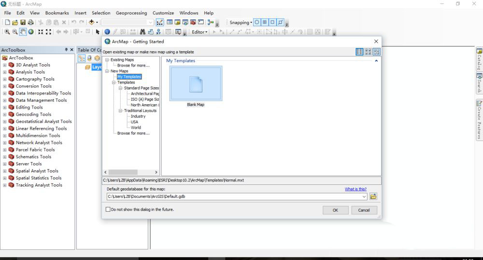Collapse the My Templates section caret
483x260 pixels.
pos(376,61)
